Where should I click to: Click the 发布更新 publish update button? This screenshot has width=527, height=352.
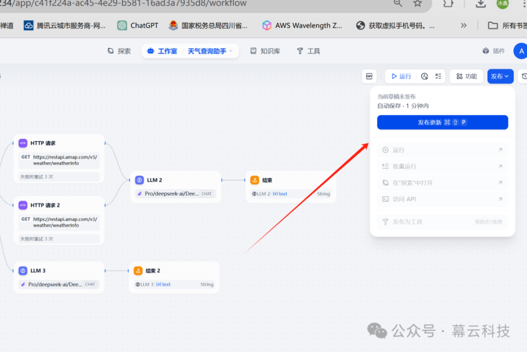click(442, 122)
